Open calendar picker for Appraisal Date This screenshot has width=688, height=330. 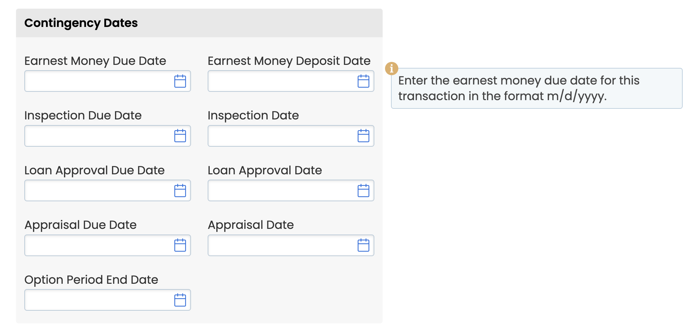[x=363, y=245]
